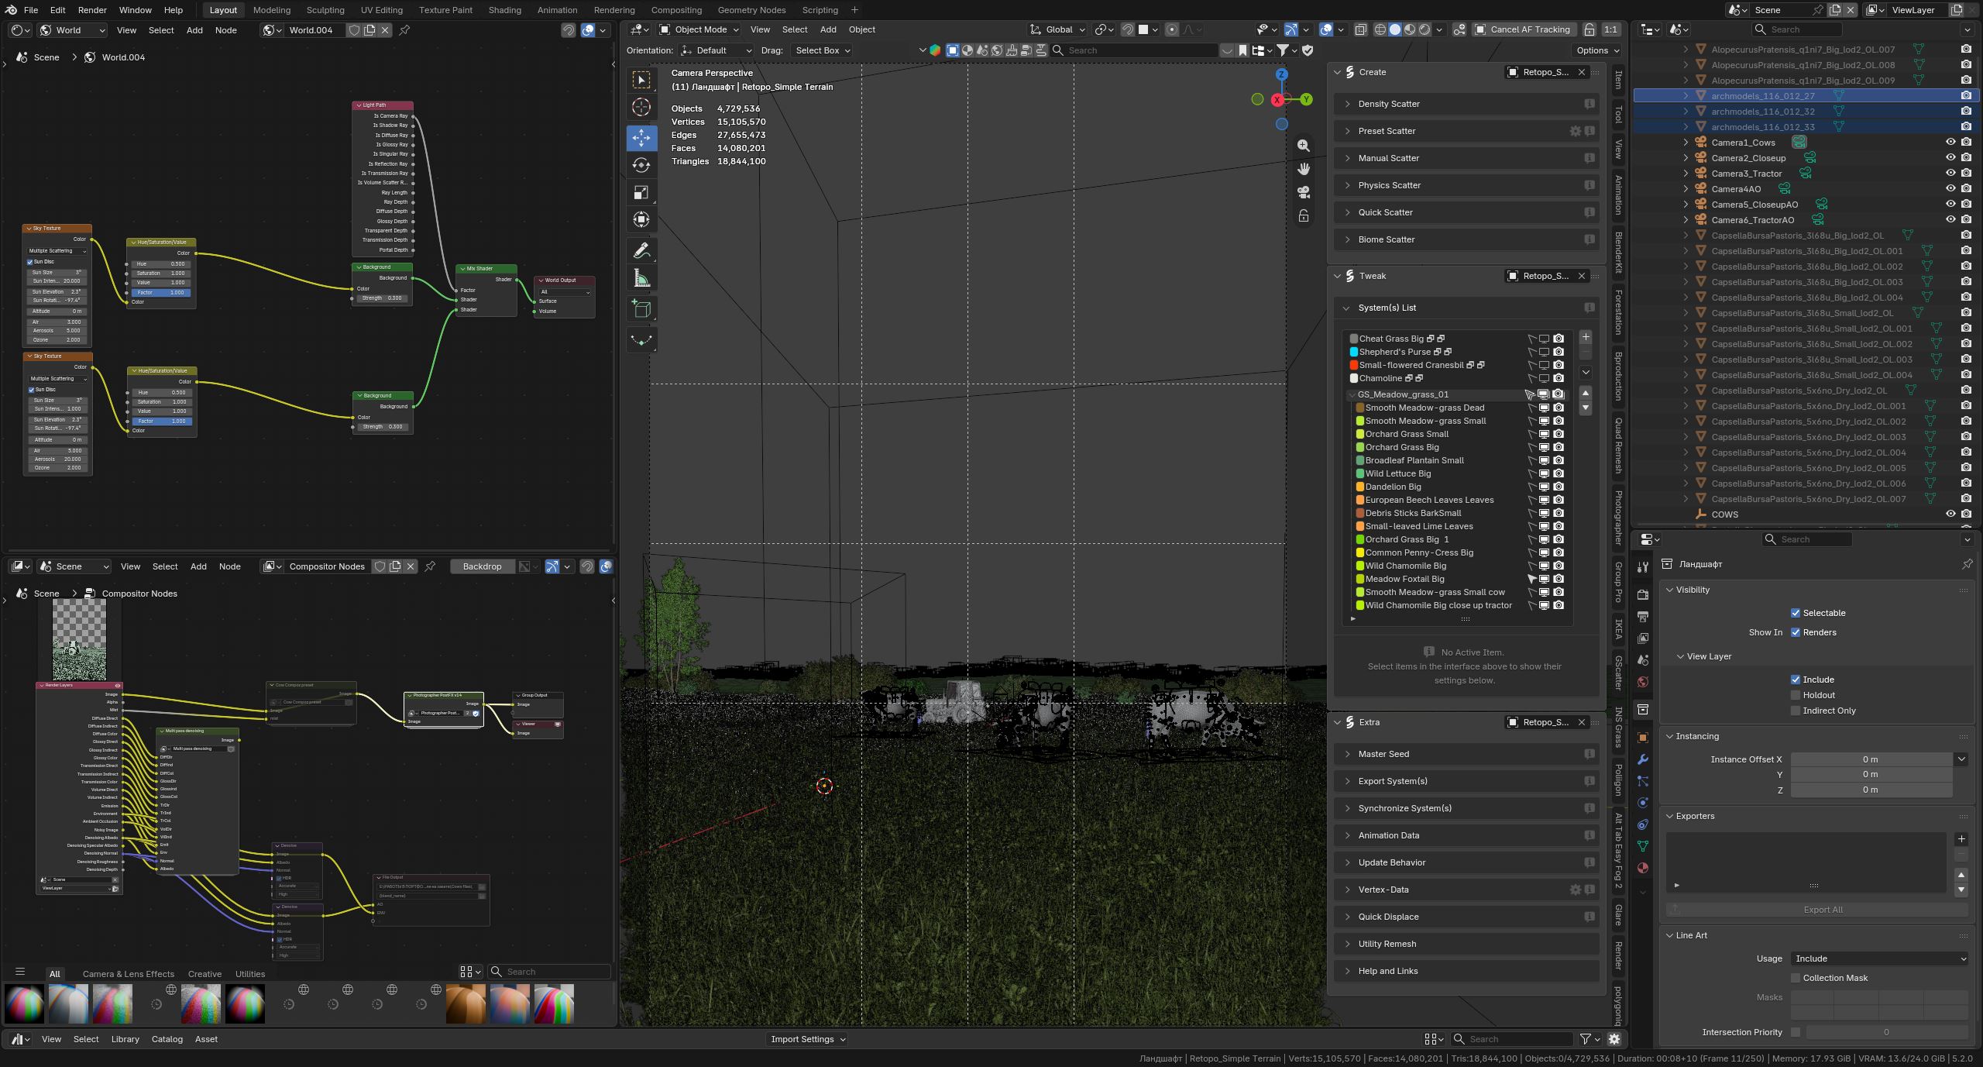Open the Render menu

(x=92, y=10)
